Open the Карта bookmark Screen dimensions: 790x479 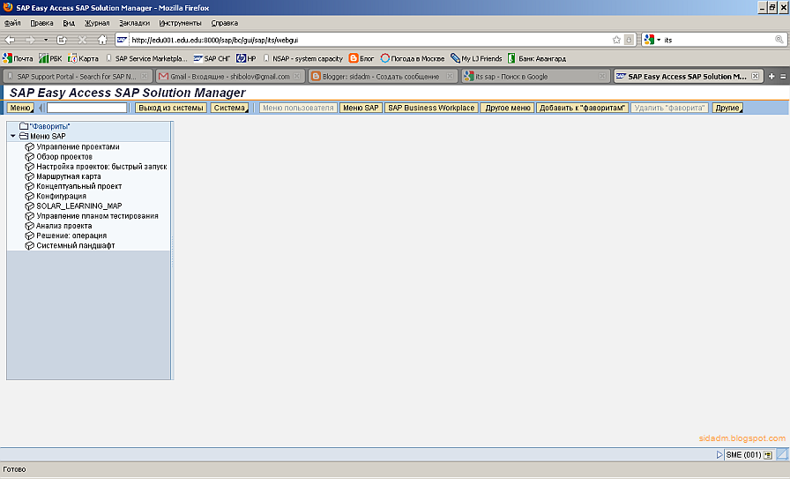[x=83, y=58]
